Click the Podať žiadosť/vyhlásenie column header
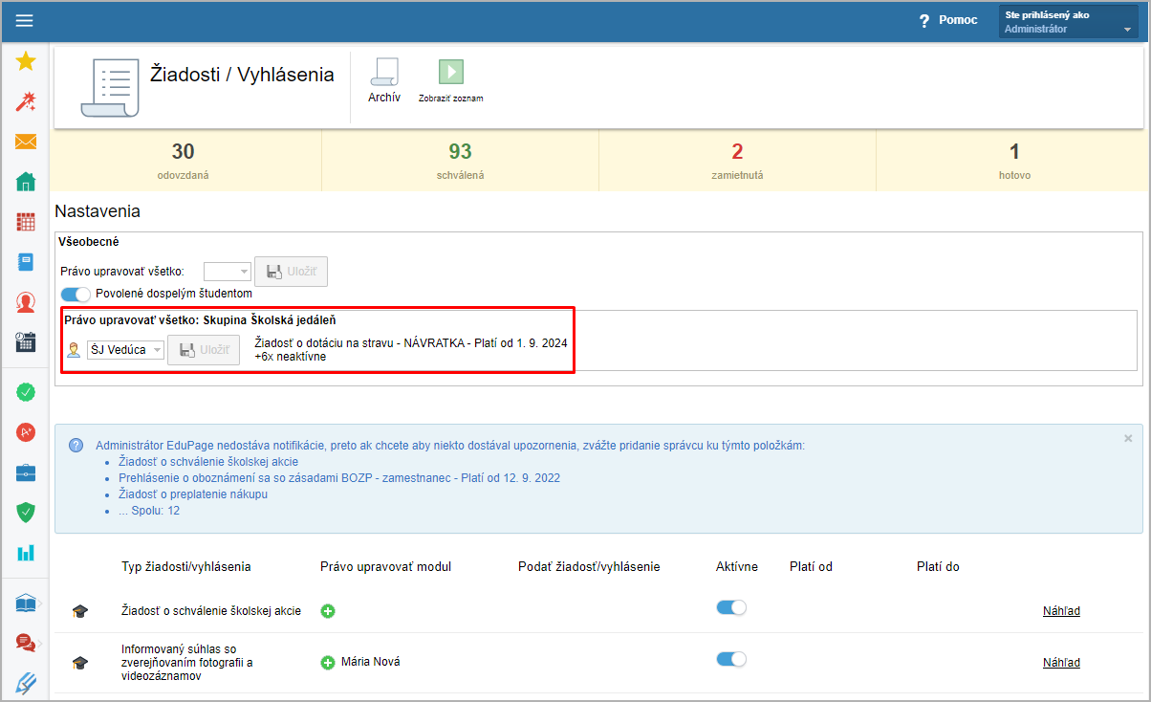 tap(589, 566)
